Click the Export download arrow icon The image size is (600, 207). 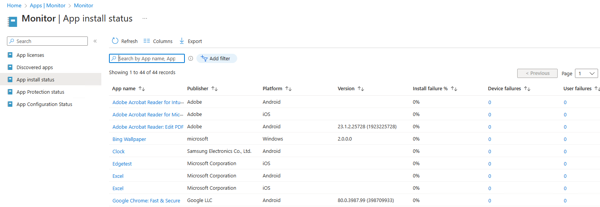click(x=182, y=41)
